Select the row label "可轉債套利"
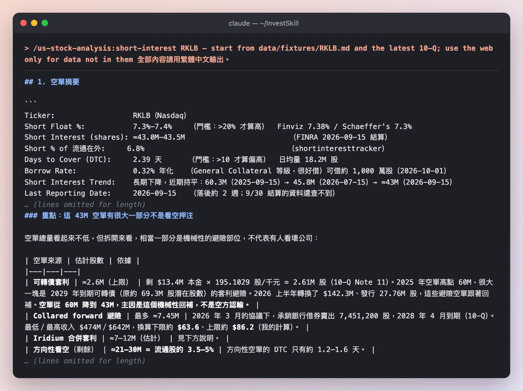 tap(51, 282)
